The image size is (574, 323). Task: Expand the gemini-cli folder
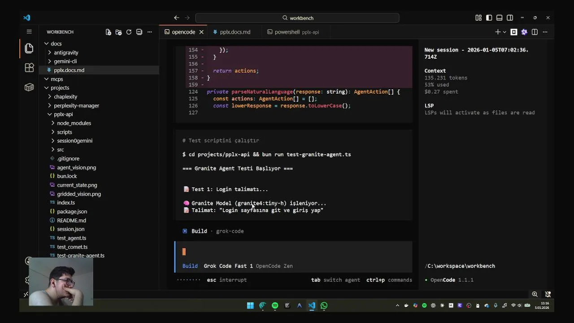[99, 61]
